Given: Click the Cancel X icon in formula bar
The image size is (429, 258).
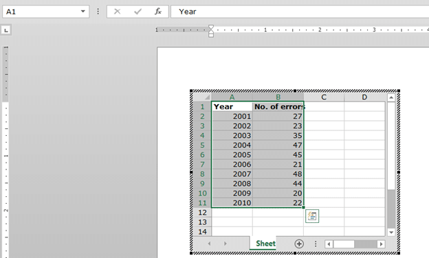Looking at the screenshot, I should 117,12.
